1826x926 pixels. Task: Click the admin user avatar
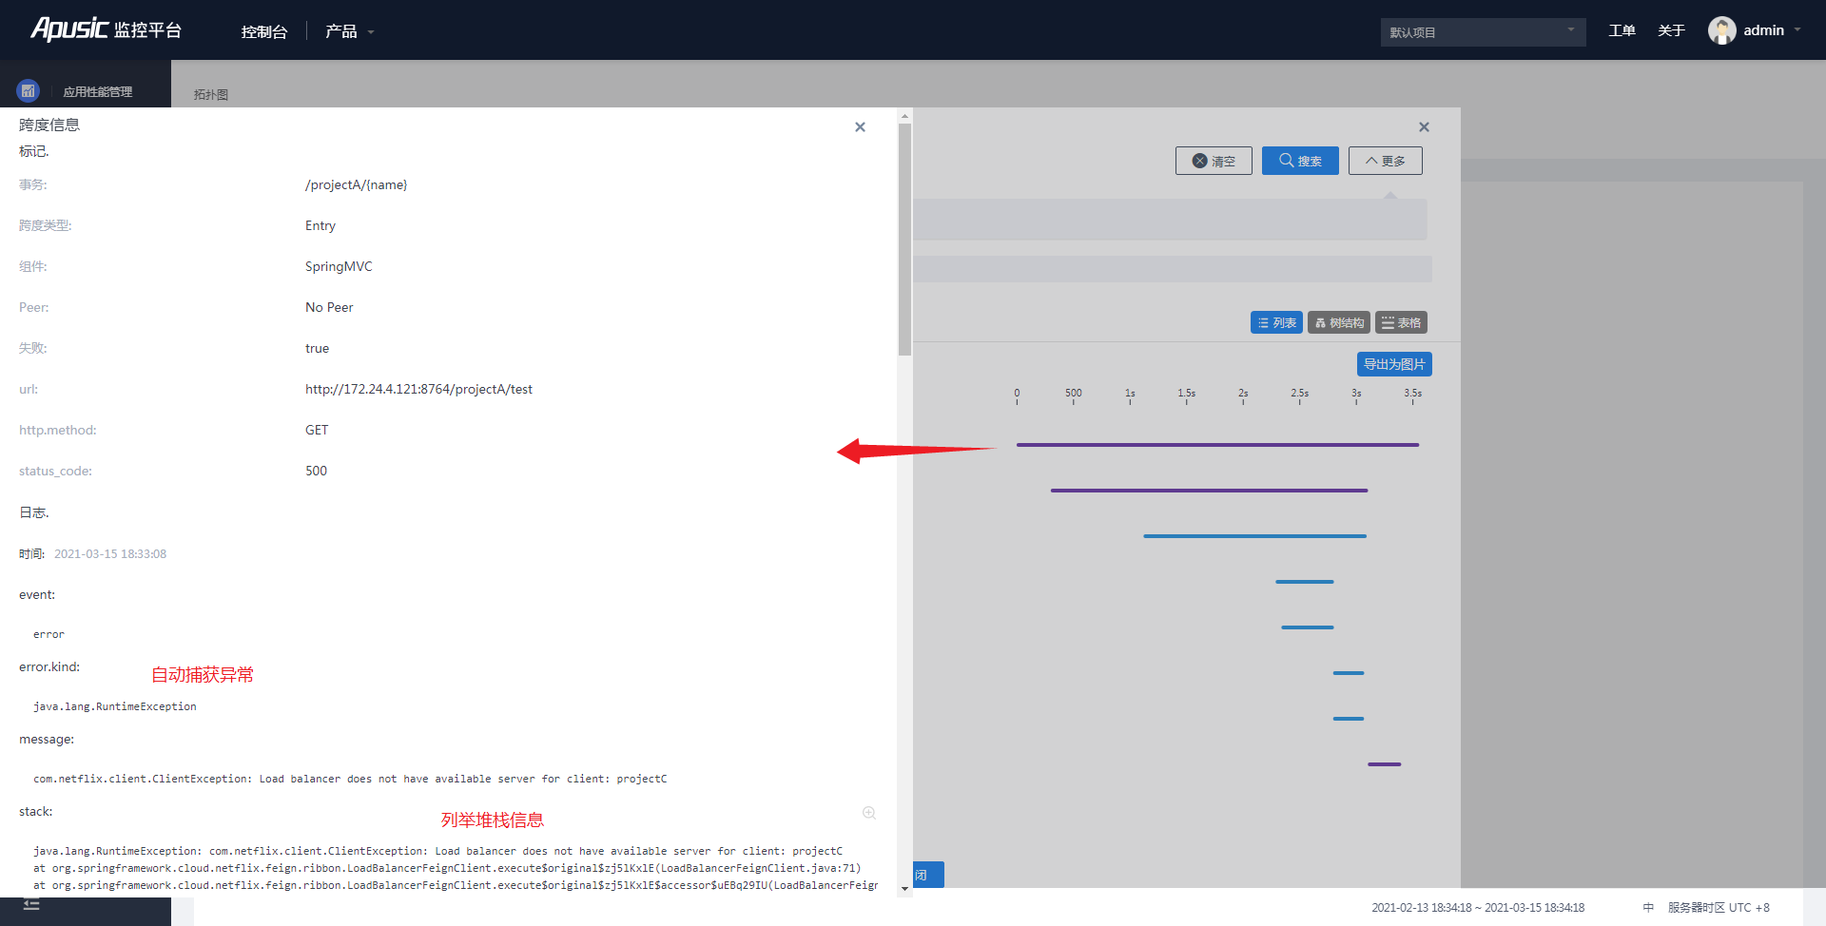(1721, 30)
